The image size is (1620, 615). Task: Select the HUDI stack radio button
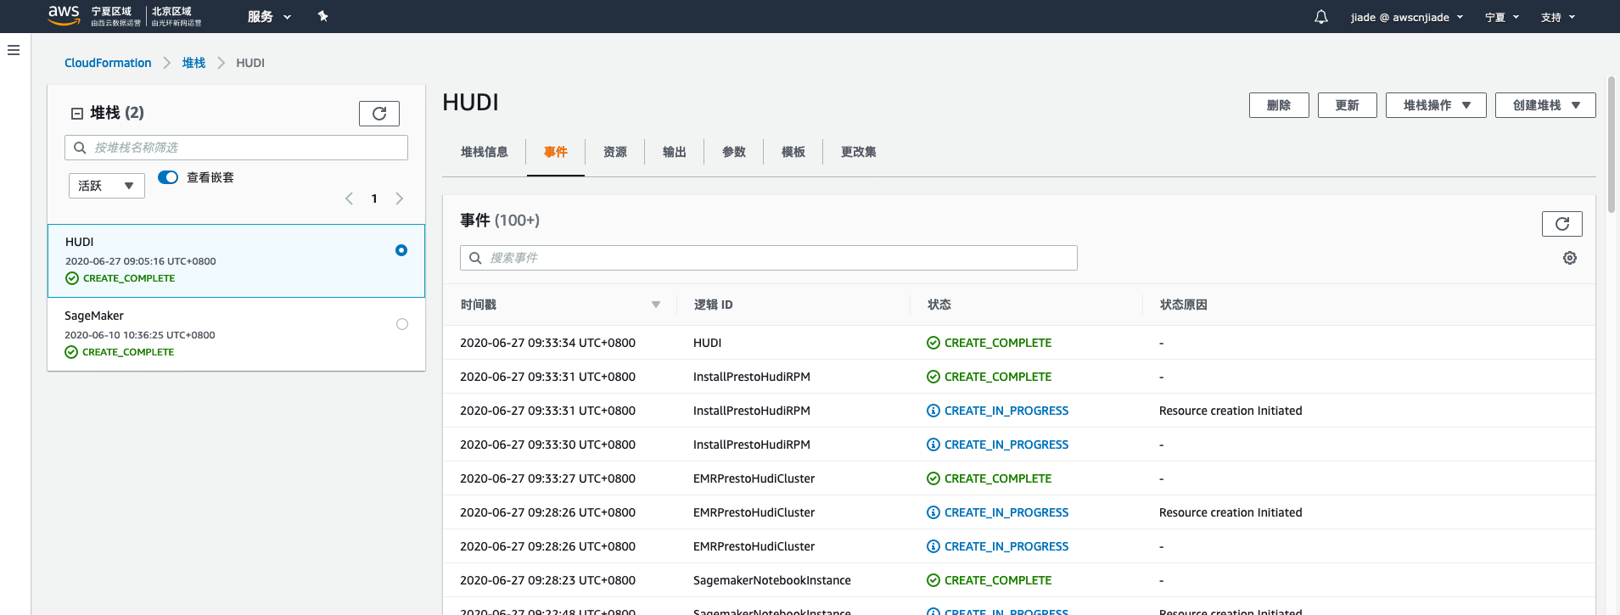click(401, 250)
